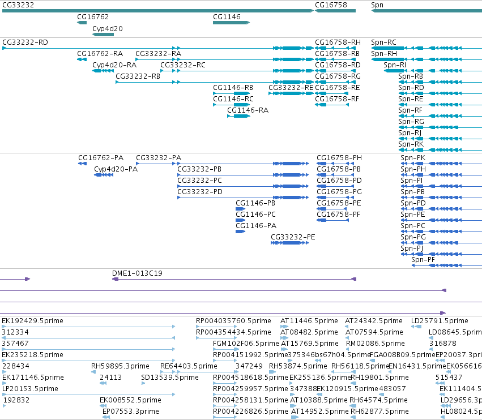Select the RH53874.5prime EST label
Image resolution: width=482 pixels, height=420 pixels.
298,366
